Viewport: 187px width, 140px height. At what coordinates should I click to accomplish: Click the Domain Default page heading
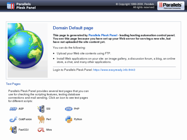(73, 28)
